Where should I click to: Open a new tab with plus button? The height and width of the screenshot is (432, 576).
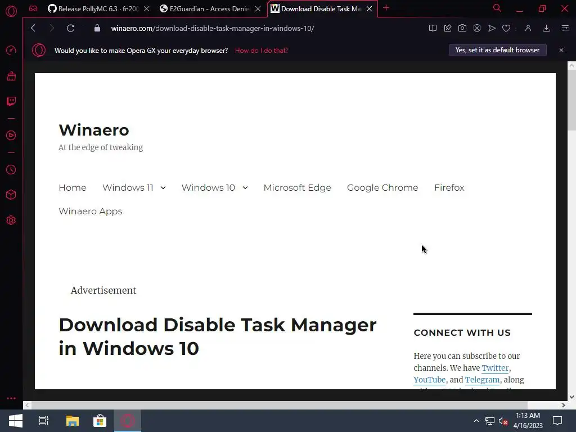386,8
